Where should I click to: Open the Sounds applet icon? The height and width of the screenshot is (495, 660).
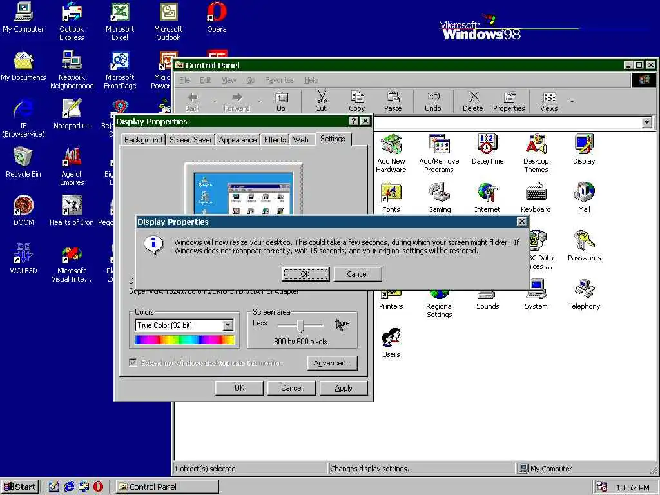(x=487, y=300)
